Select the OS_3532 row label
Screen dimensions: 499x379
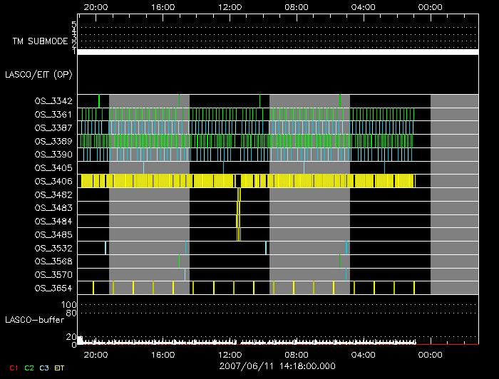point(53,248)
